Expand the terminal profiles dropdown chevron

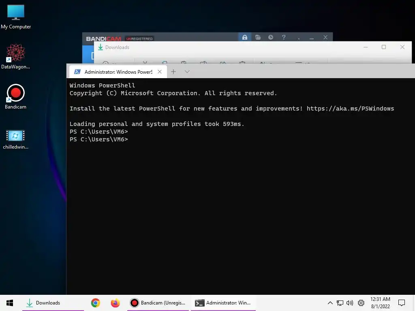click(x=187, y=72)
